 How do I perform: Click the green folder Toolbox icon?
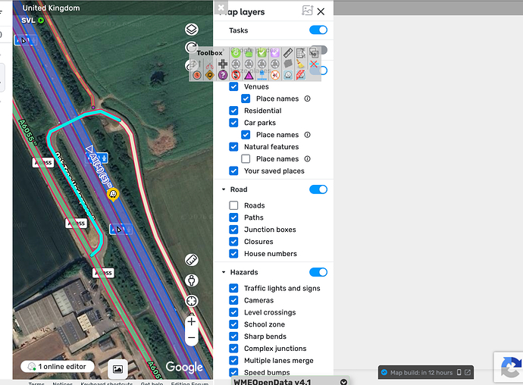pos(249,53)
